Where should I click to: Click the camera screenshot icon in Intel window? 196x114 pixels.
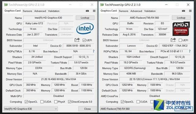pos(87,11)
